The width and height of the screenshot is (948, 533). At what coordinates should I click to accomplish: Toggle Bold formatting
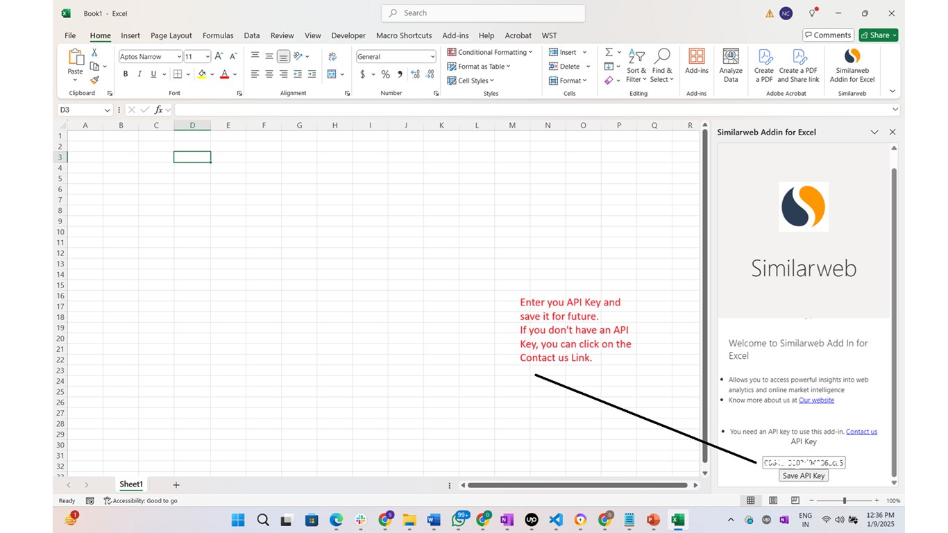point(126,74)
